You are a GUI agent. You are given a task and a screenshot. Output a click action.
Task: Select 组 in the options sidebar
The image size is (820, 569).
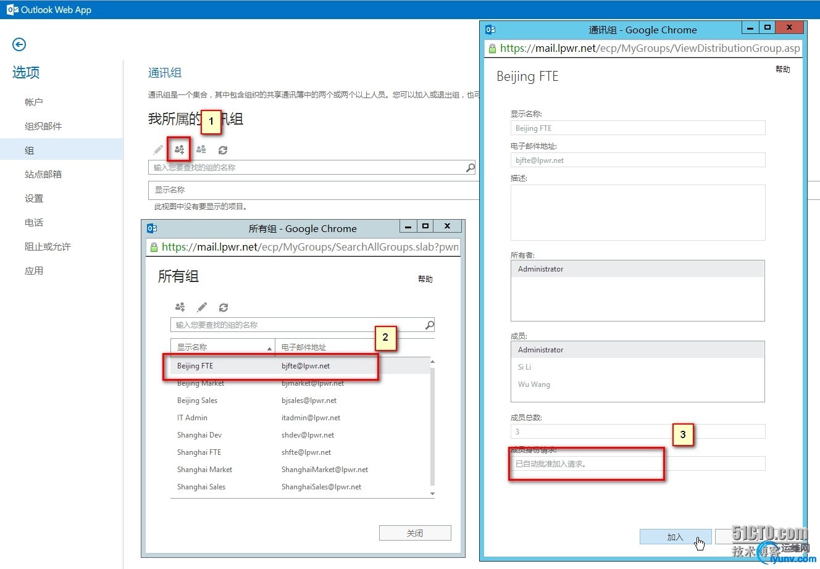tap(62, 150)
